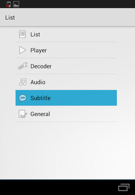Open the Player settings entry
Screen dimensions: 135x195
(x=66, y=50)
